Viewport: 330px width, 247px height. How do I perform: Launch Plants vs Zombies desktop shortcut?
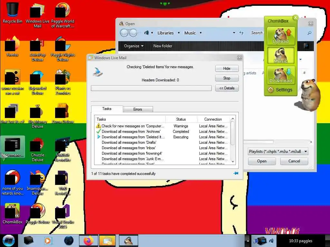coord(63,82)
